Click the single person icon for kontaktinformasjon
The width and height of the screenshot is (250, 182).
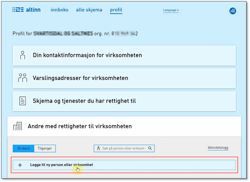(23, 55)
